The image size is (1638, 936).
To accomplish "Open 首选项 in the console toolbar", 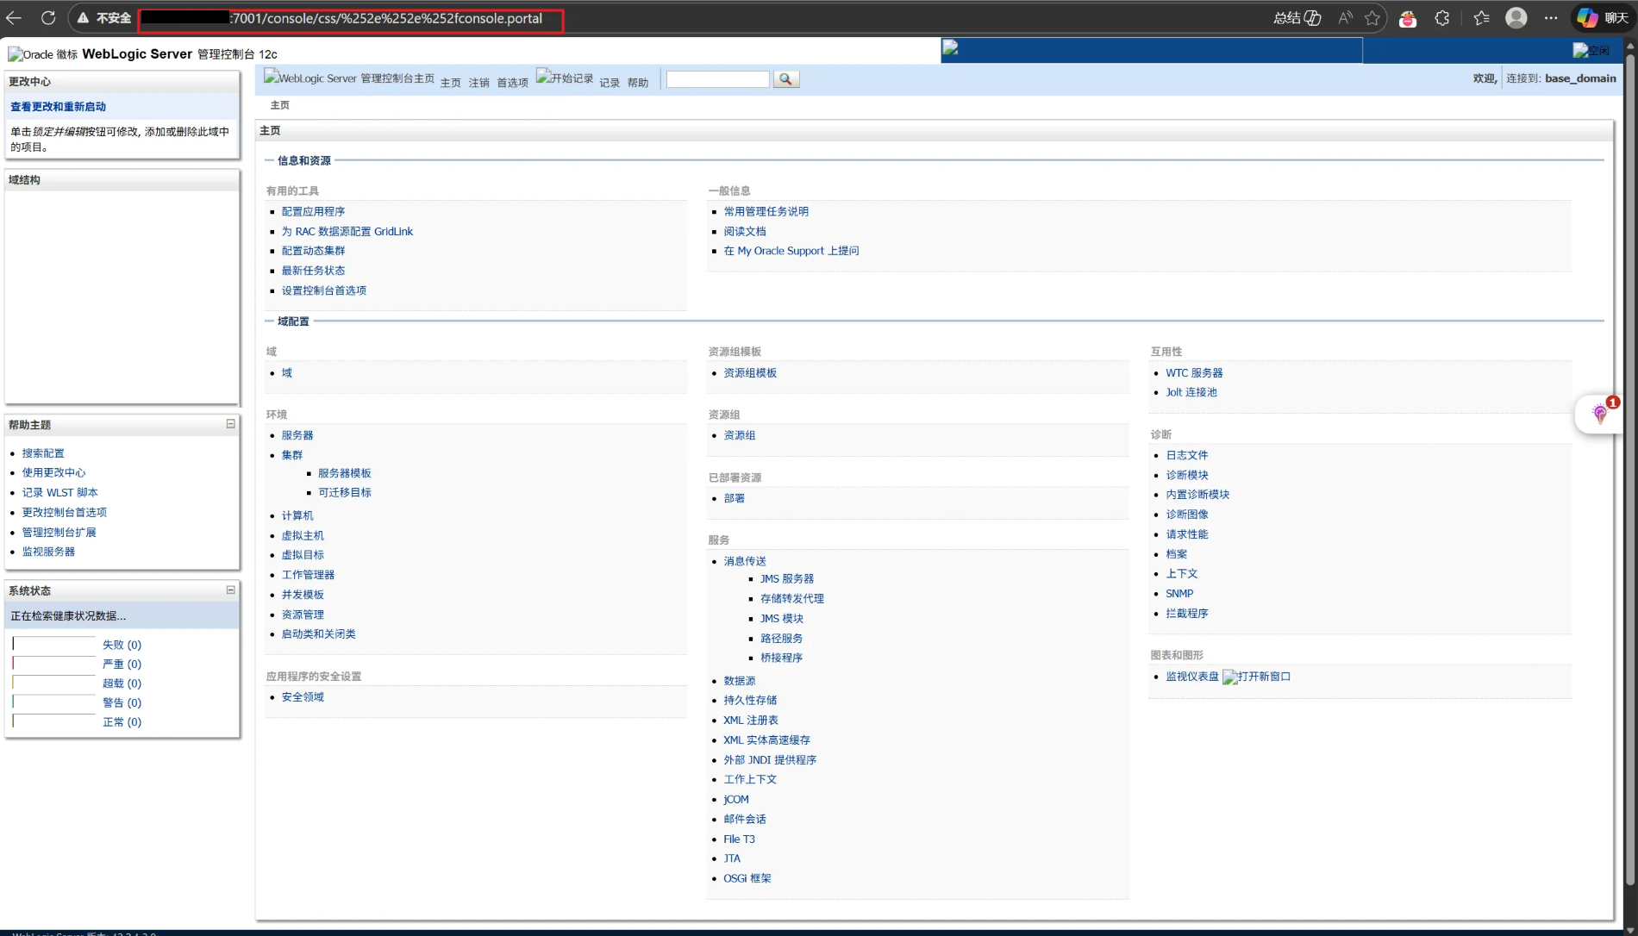I will click(x=512, y=83).
